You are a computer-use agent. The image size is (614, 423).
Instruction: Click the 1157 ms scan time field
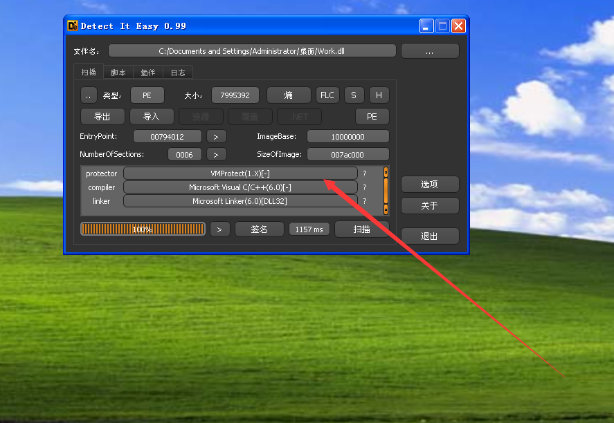(309, 229)
